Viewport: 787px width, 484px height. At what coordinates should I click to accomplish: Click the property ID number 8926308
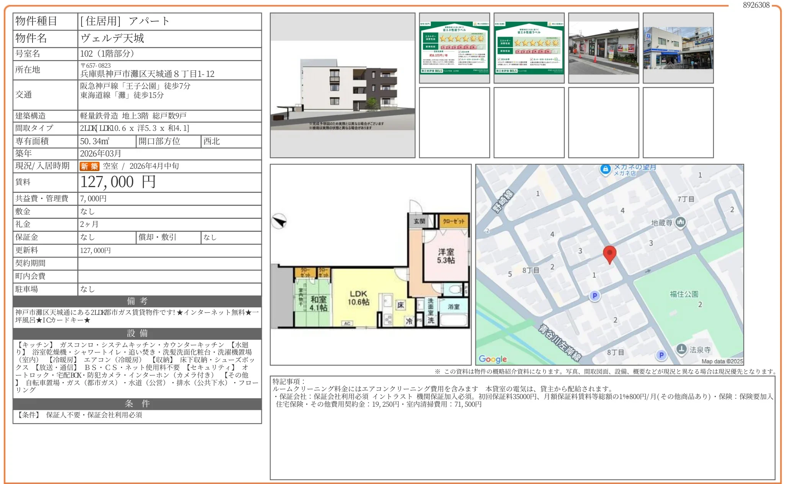pos(756,5)
